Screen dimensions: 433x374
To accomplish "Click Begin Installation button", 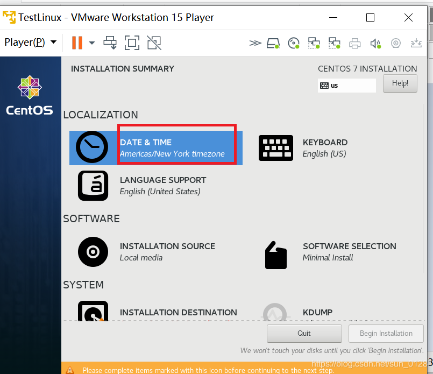I will [x=386, y=334].
